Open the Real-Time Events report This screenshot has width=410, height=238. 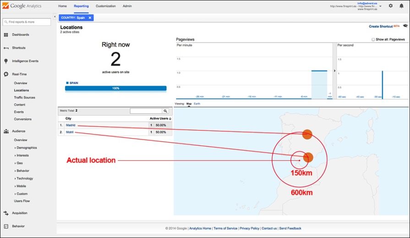(x=19, y=112)
